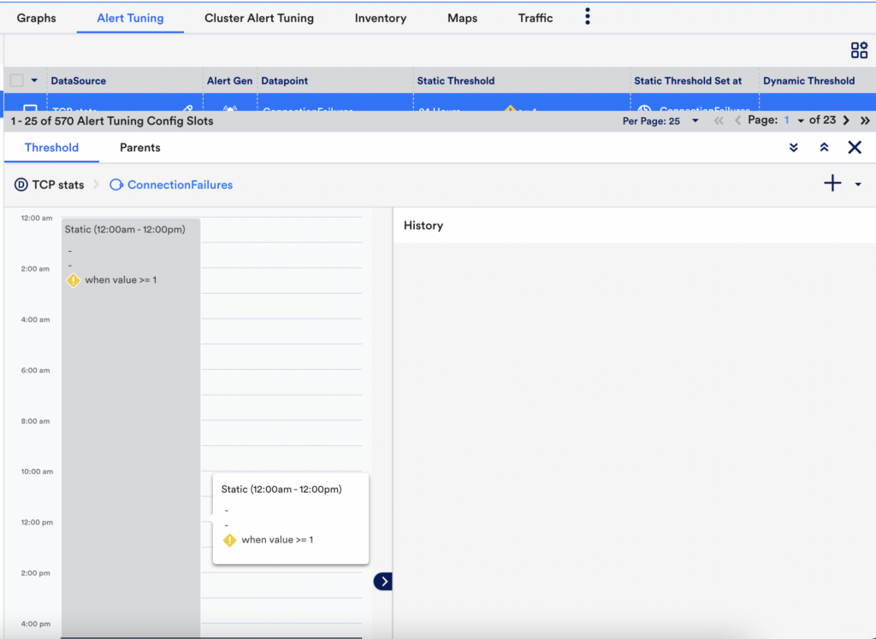Click the three-dot overflow menu in the navbar
876x639 pixels.
pyautogui.click(x=588, y=15)
